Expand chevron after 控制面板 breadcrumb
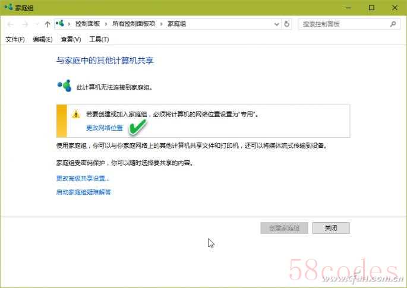The width and height of the screenshot is (407, 288). [x=106, y=24]
